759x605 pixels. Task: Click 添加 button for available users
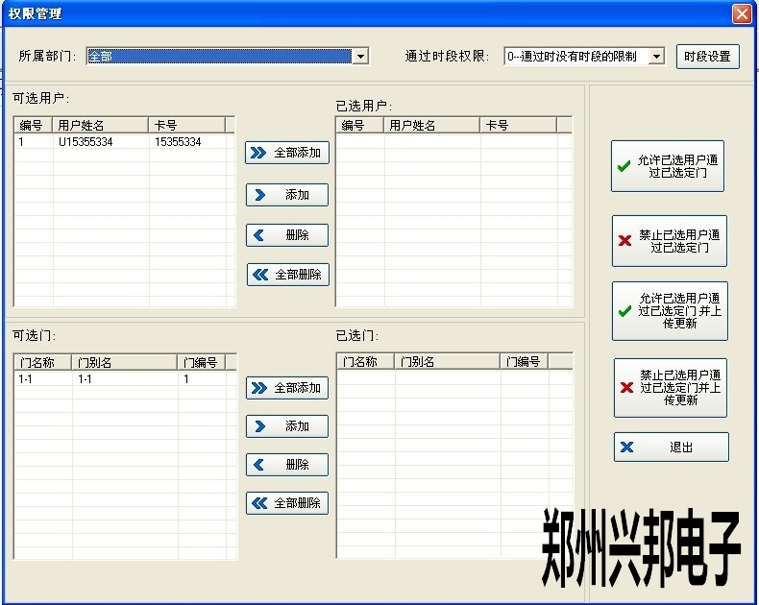point(287,195)
